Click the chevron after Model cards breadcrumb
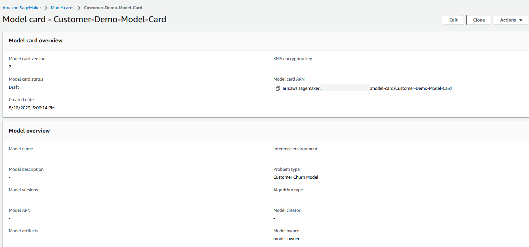Screen dimensions: 529x247 [x=79, y=8]
